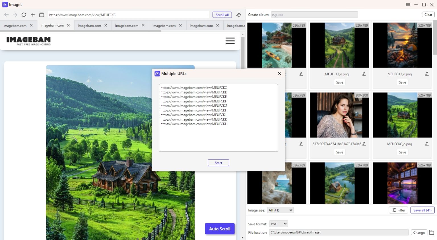
Task: Open the folder icon beside Change button
Action: point(431,232)
